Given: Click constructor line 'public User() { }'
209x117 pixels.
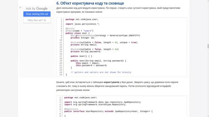Looking at the screenshot, I should (x=81, y=56).
